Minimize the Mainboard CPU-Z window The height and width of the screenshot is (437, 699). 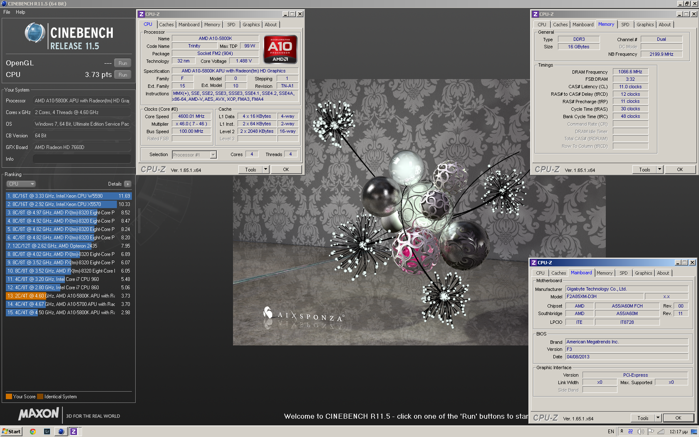coord(678,263)
